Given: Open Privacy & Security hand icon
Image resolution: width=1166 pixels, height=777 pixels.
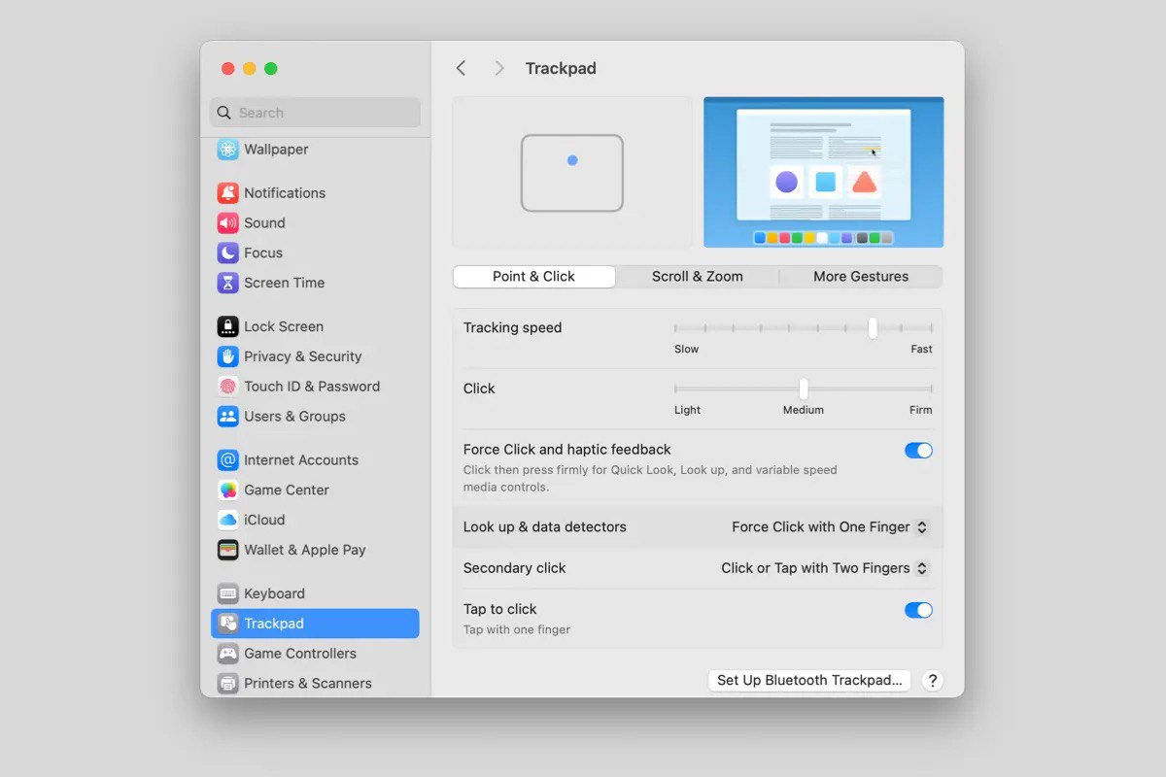Looking at the screenshot, I should pyautogui.click(x=227, y=356).
